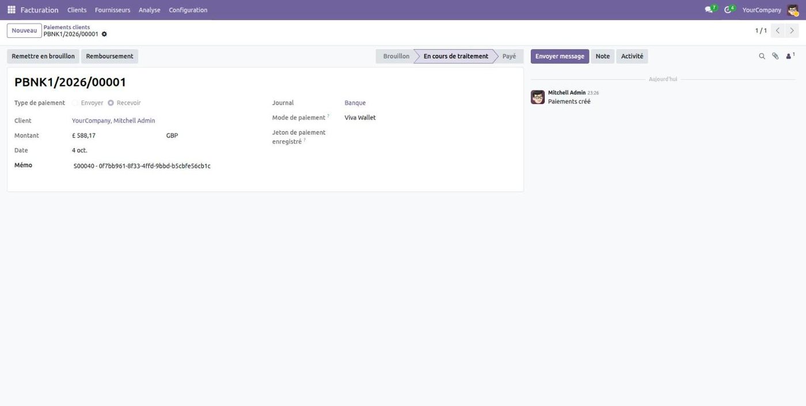
Task: Select the Recevoir payment type radio
Action: pos(111,103)
